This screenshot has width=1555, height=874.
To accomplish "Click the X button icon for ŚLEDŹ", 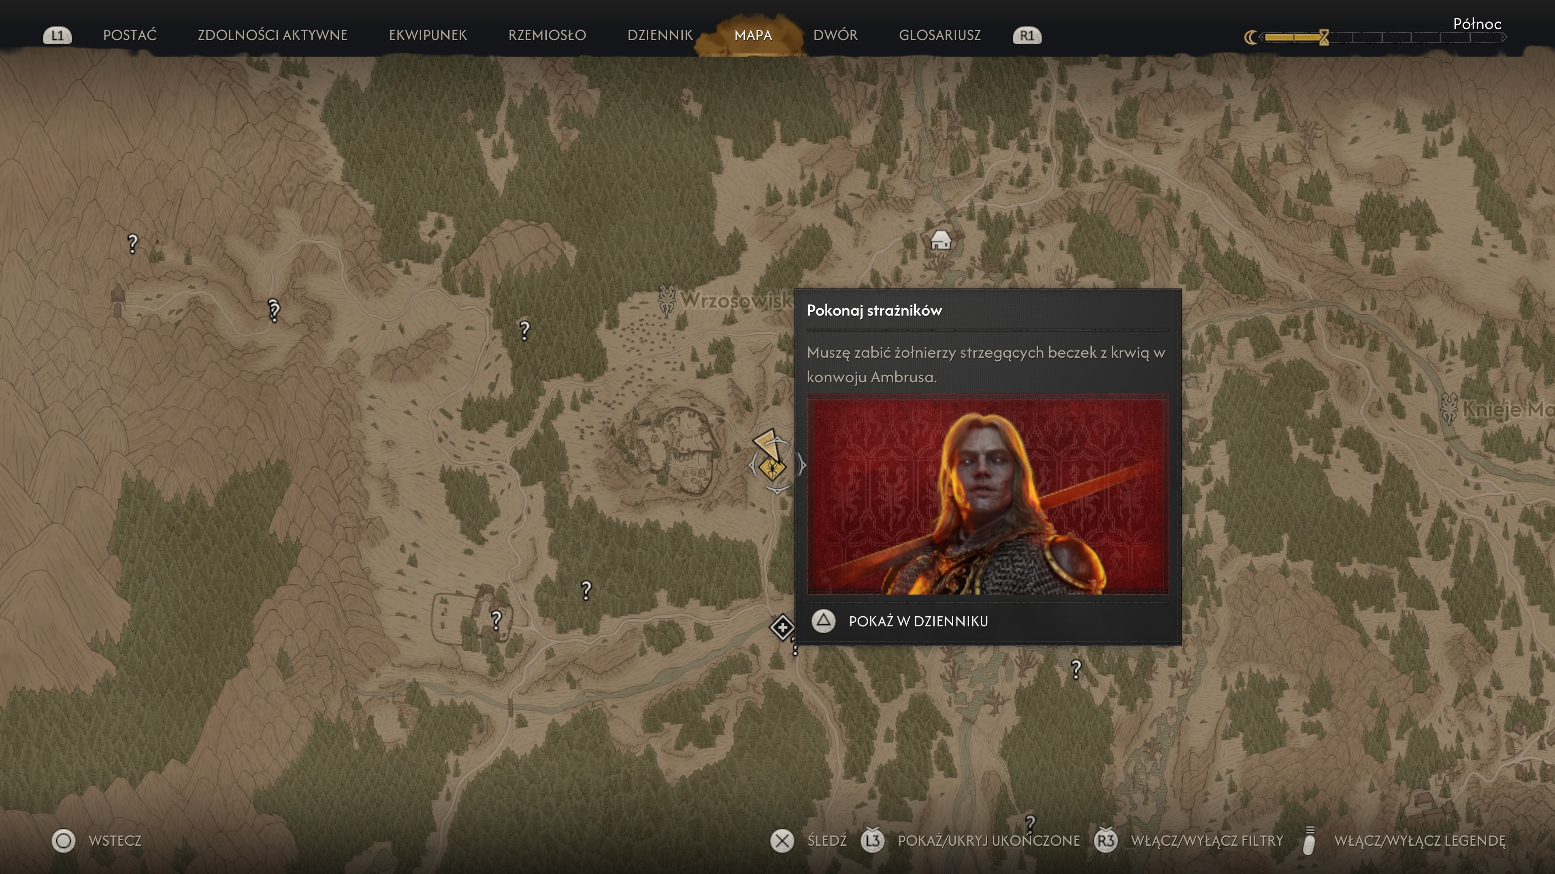I will (x=782, y=840).
